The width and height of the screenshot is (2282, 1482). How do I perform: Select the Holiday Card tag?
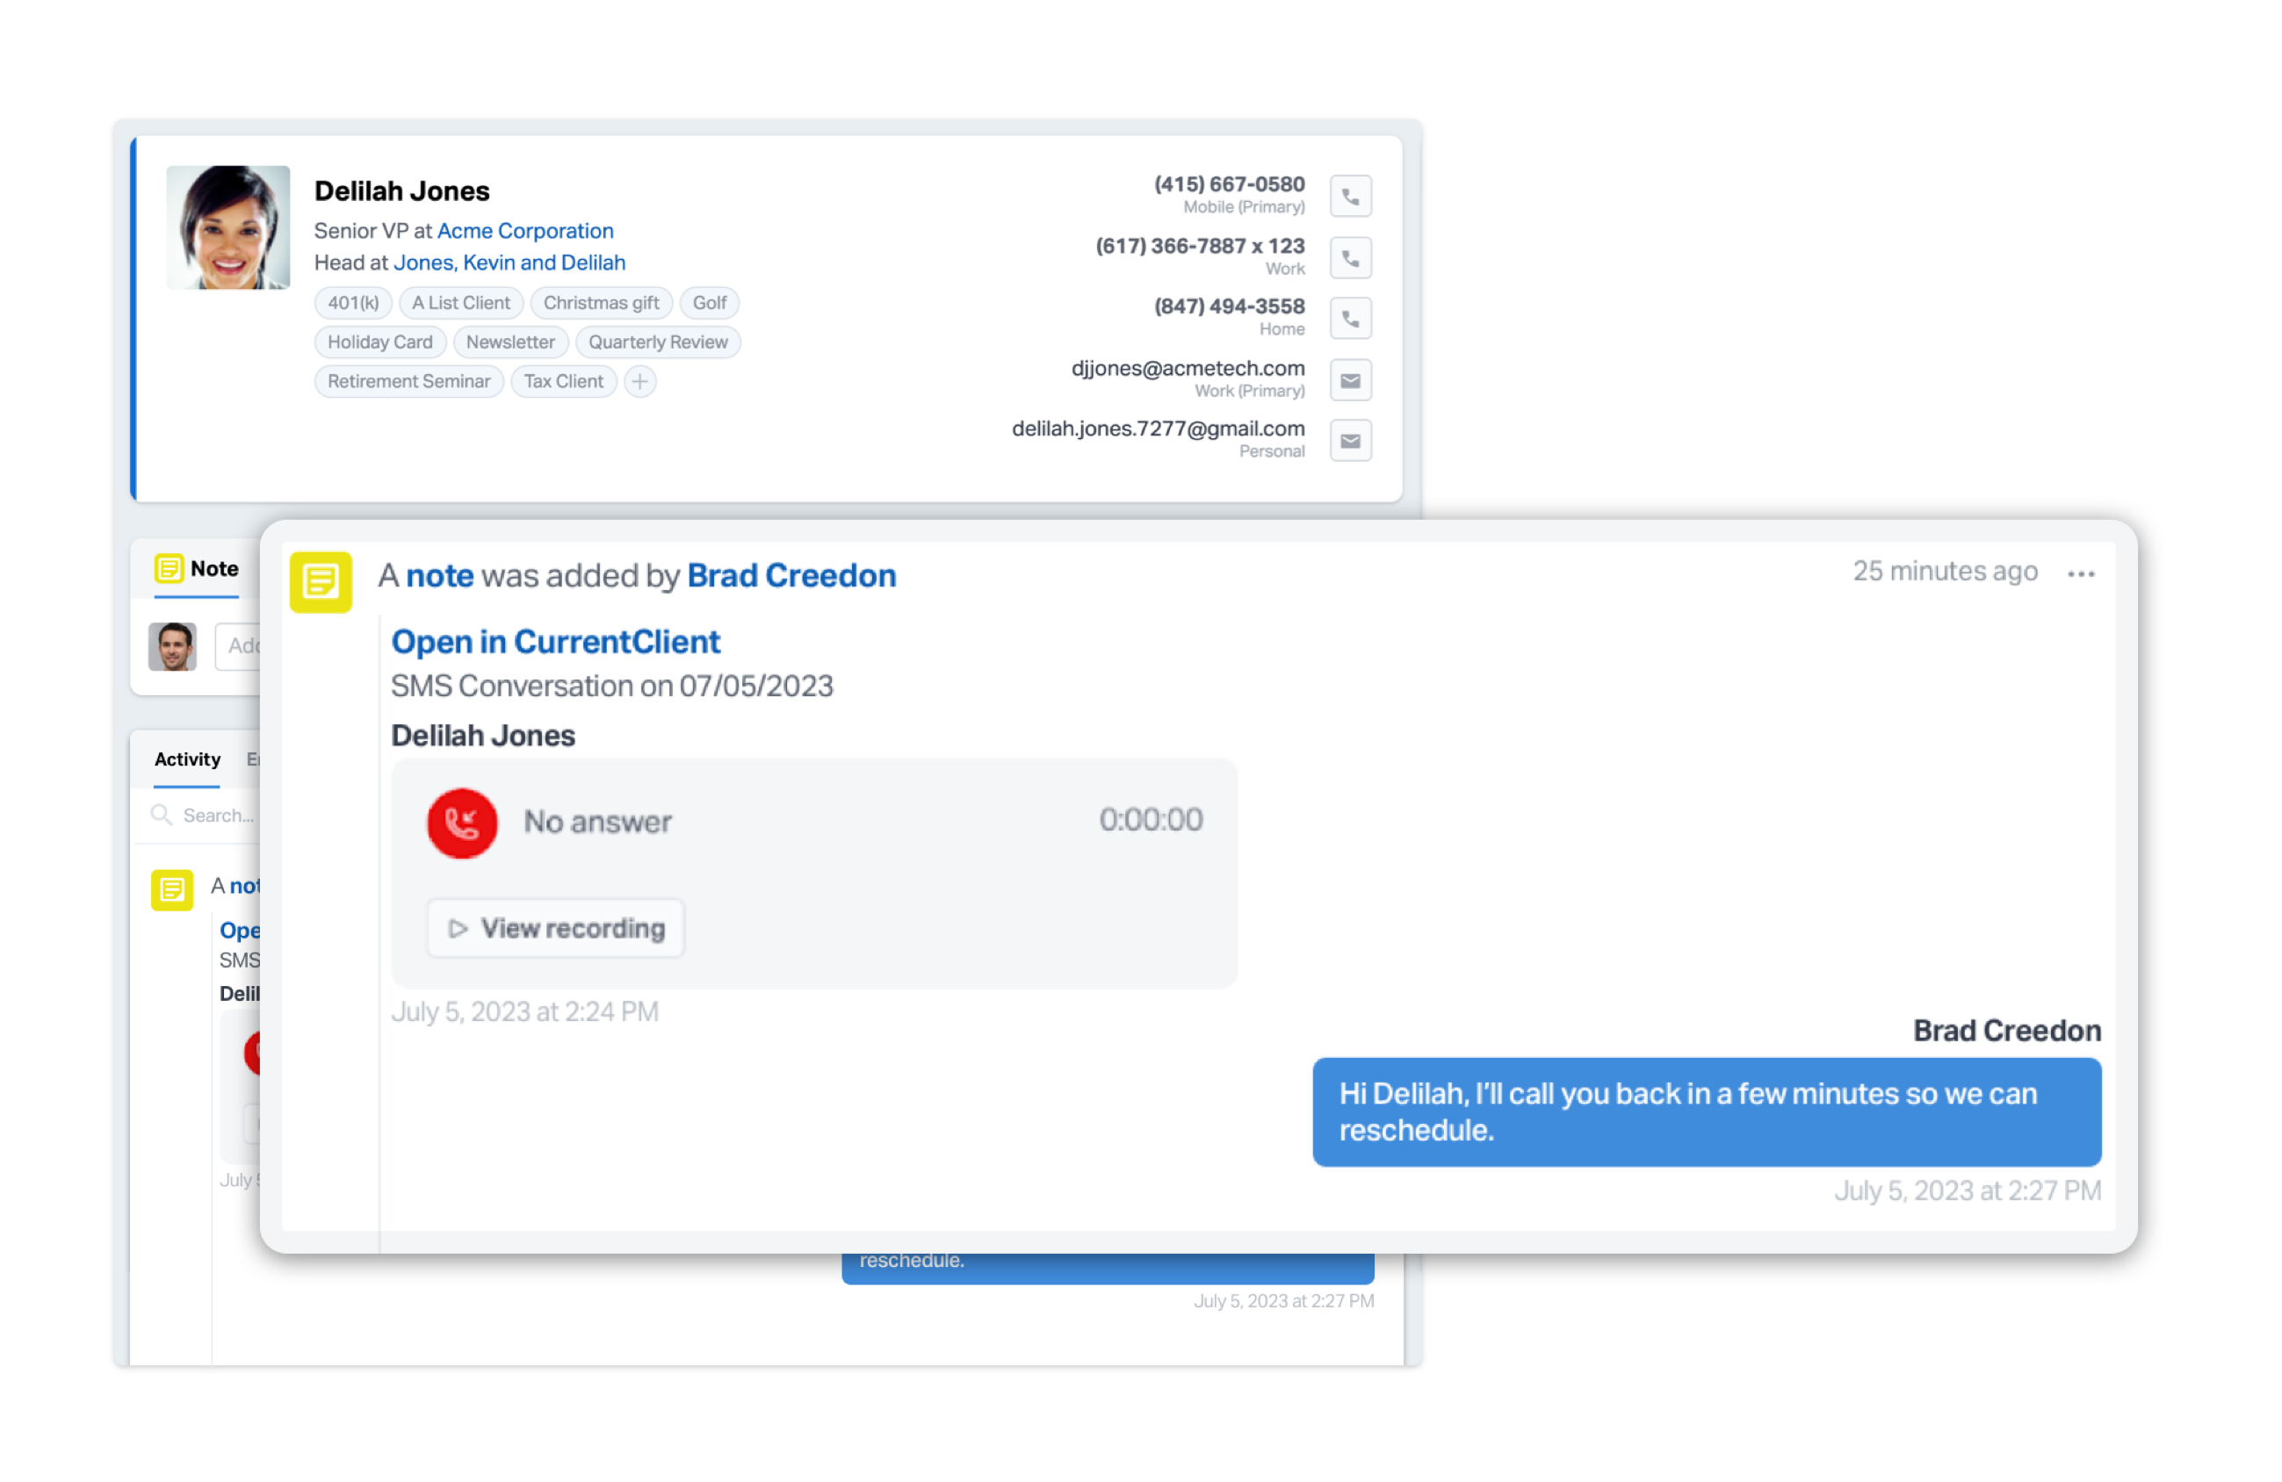(x=379, y=342)
